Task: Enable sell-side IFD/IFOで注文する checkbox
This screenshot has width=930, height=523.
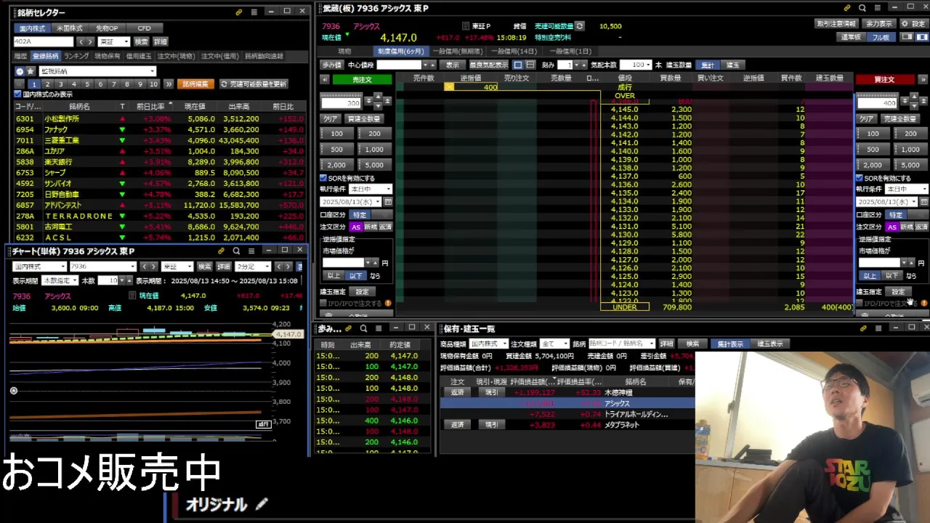Action: [x=323, y=303]
